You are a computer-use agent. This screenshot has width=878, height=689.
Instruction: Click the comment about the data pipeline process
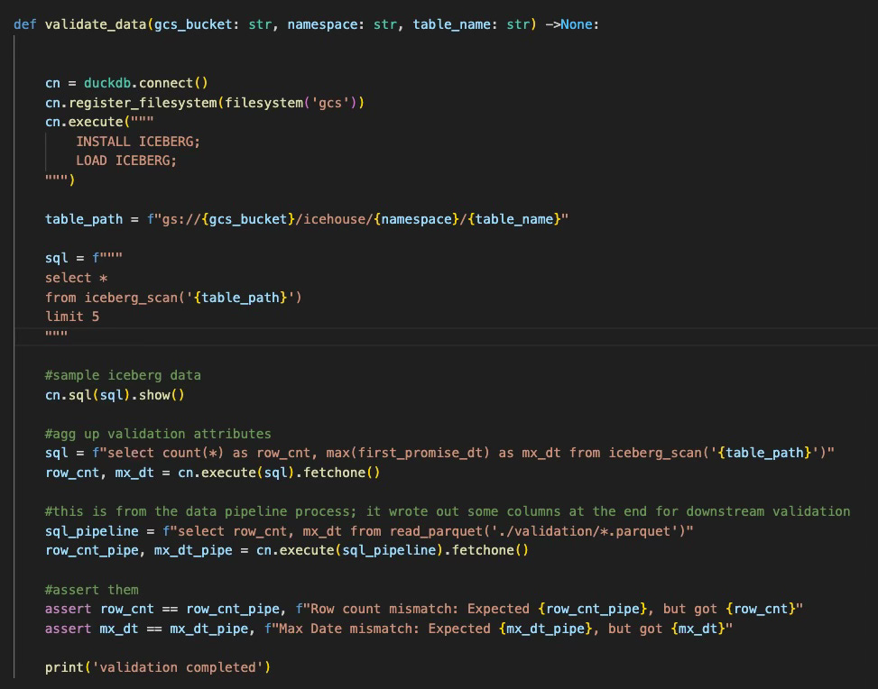coord(448,511)
